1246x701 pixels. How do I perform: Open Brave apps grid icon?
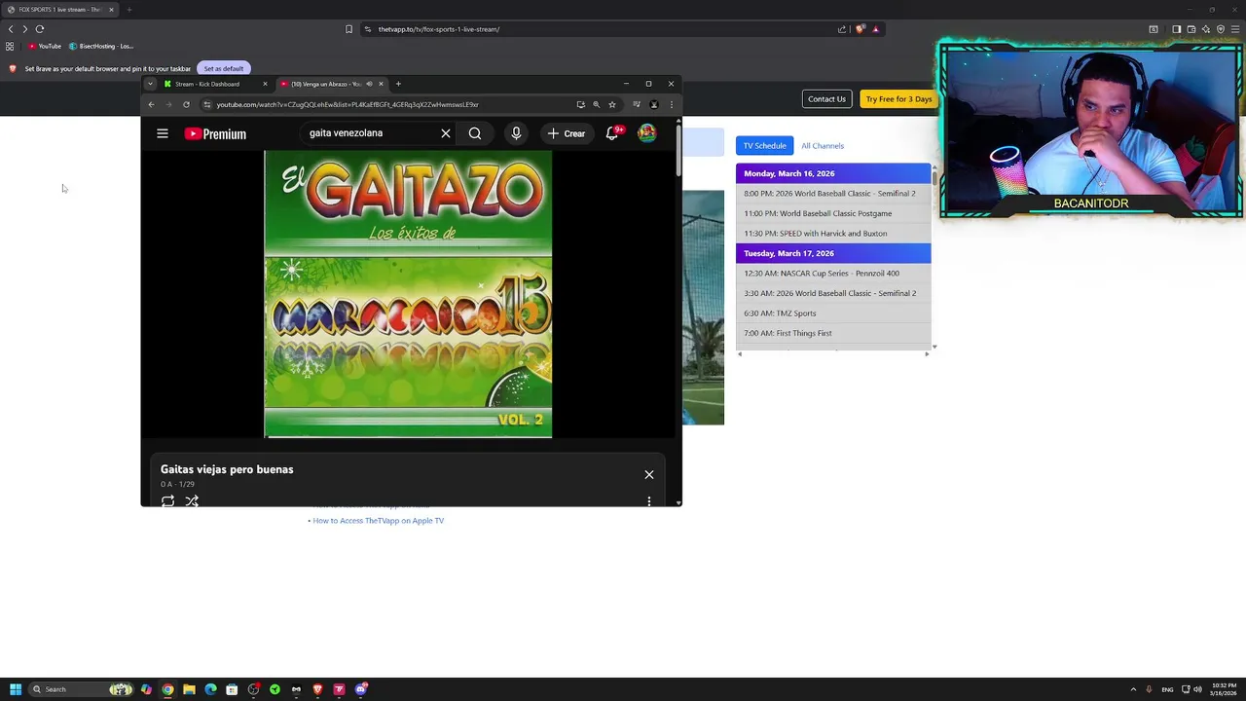pyautogui.click(x=10, y=46)
